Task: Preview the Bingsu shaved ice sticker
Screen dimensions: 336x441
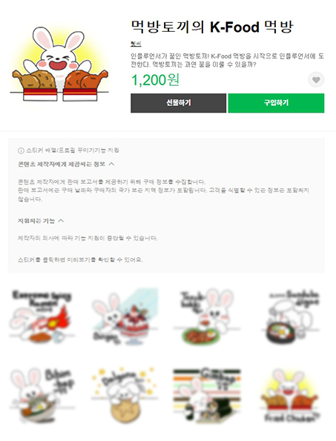Action: 125,316
